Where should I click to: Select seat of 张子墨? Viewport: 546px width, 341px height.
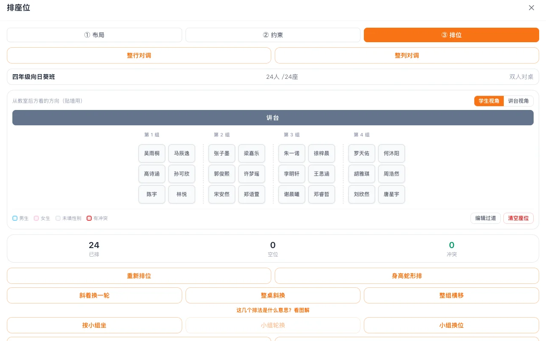(x=222, y=153)
